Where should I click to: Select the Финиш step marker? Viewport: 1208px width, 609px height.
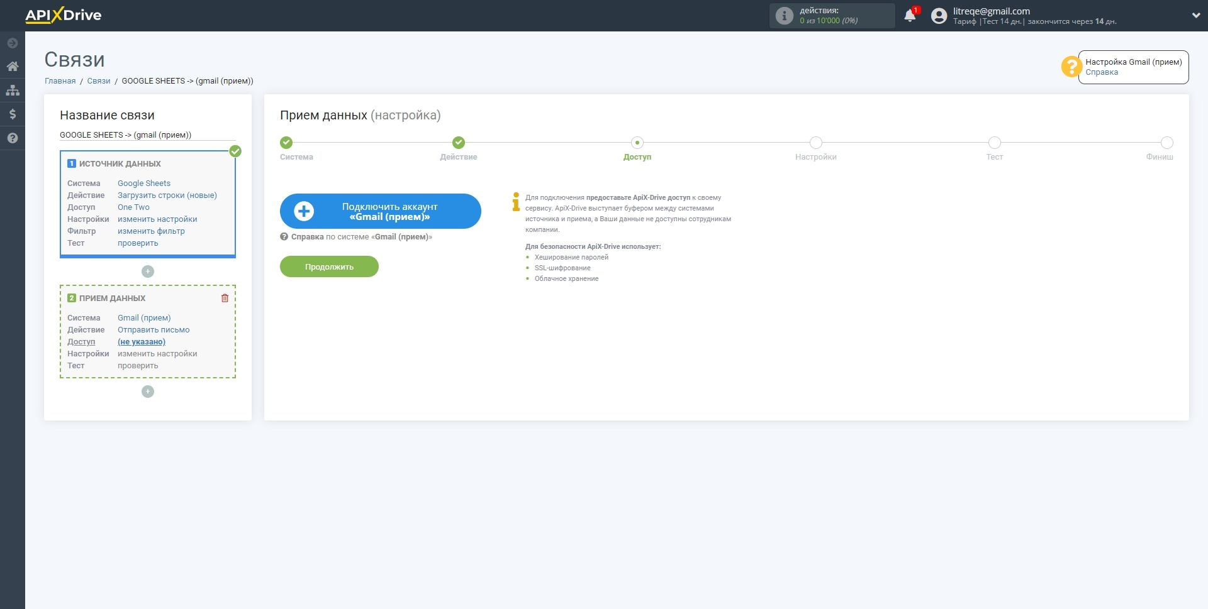1167,143
